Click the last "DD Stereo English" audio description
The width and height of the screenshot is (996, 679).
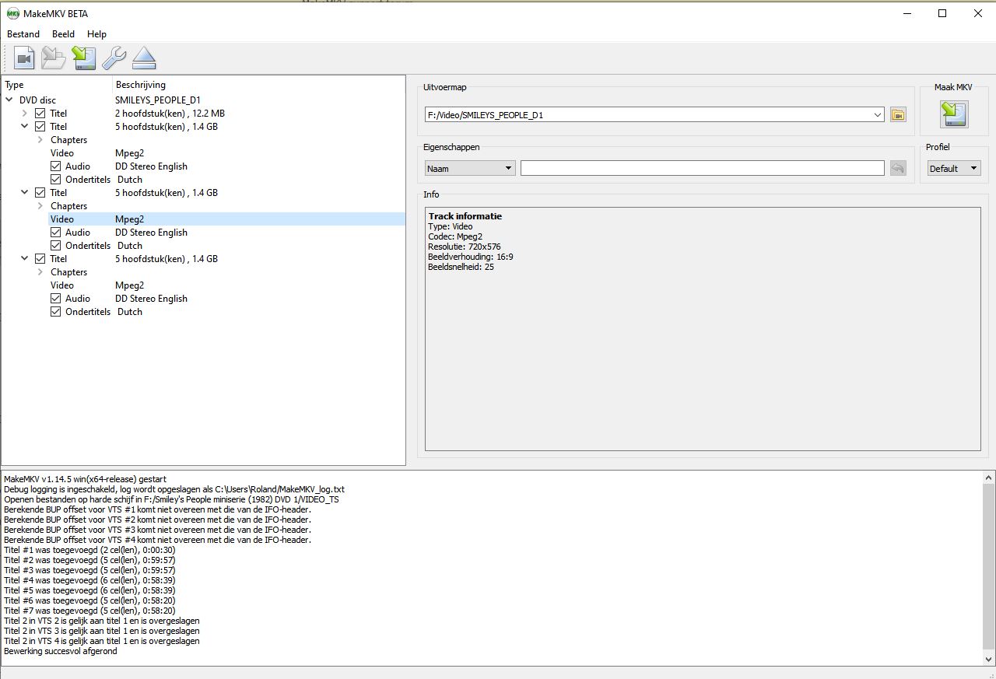(151, 299)
